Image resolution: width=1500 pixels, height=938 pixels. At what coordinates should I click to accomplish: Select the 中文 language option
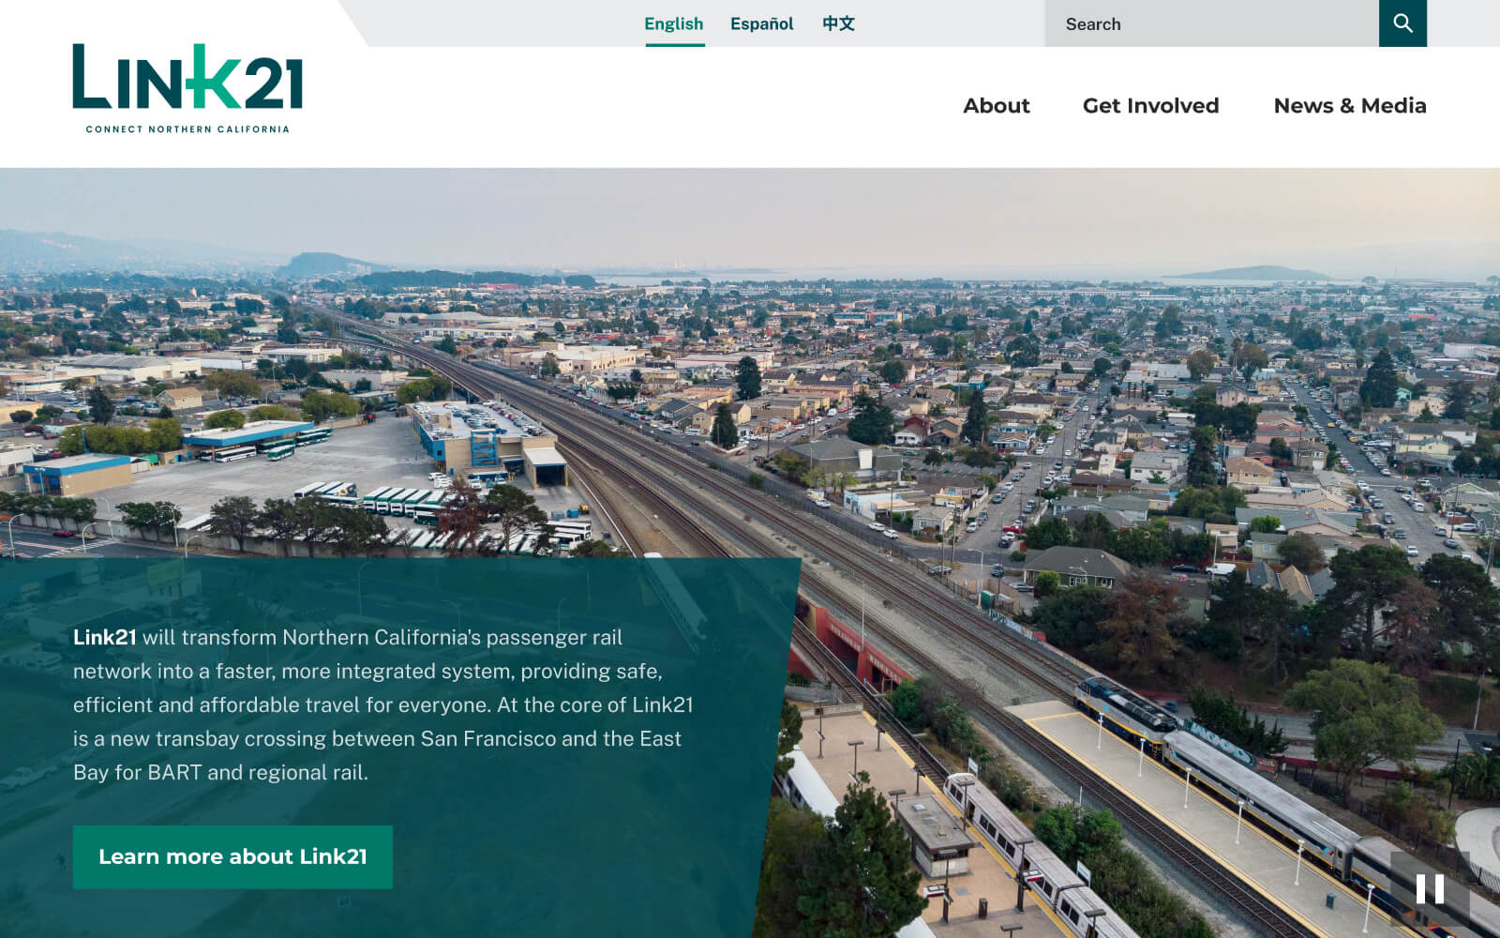838,23
